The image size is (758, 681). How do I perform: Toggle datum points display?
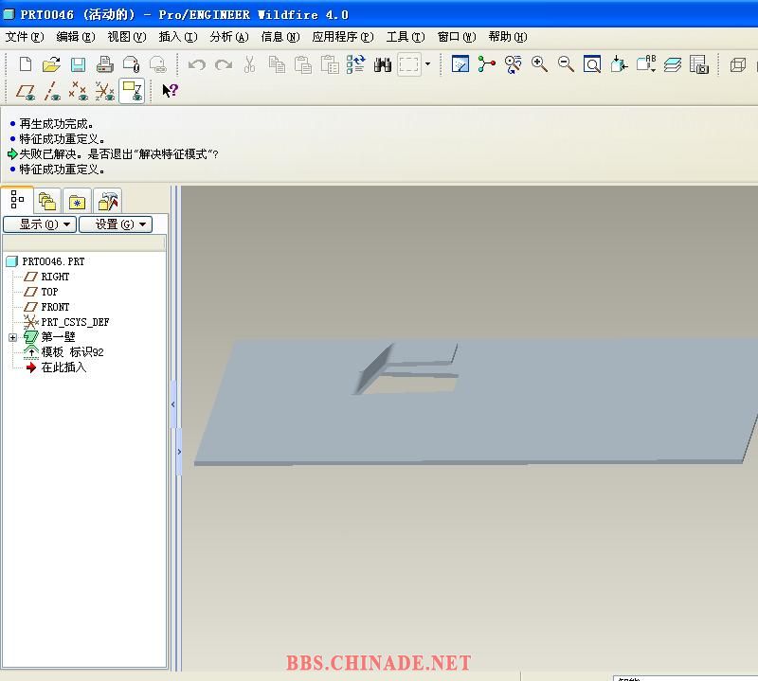point(78,91)
